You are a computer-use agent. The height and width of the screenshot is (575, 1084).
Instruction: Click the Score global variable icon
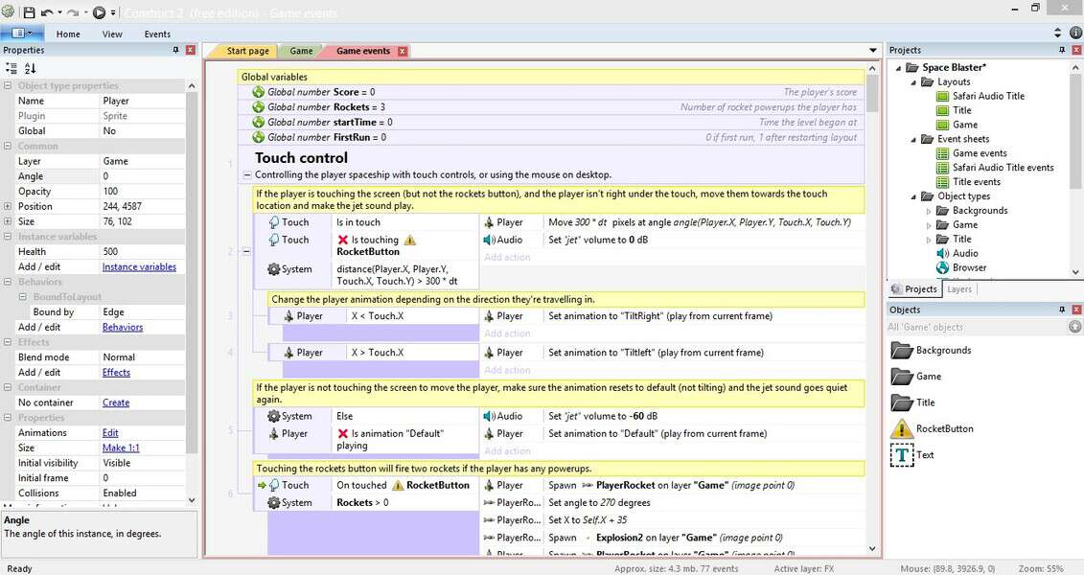tap(259, 92)
